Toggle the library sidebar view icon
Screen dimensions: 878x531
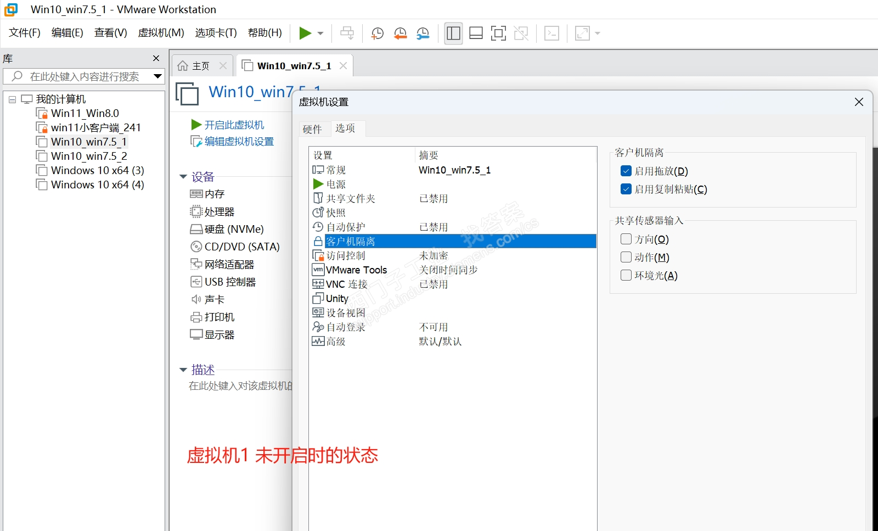(453, 33)
